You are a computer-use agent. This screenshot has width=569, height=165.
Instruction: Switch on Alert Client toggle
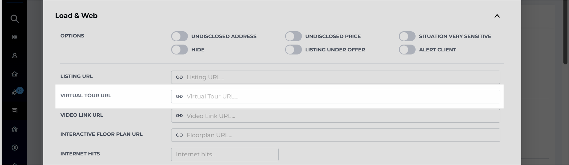[407, 50]
